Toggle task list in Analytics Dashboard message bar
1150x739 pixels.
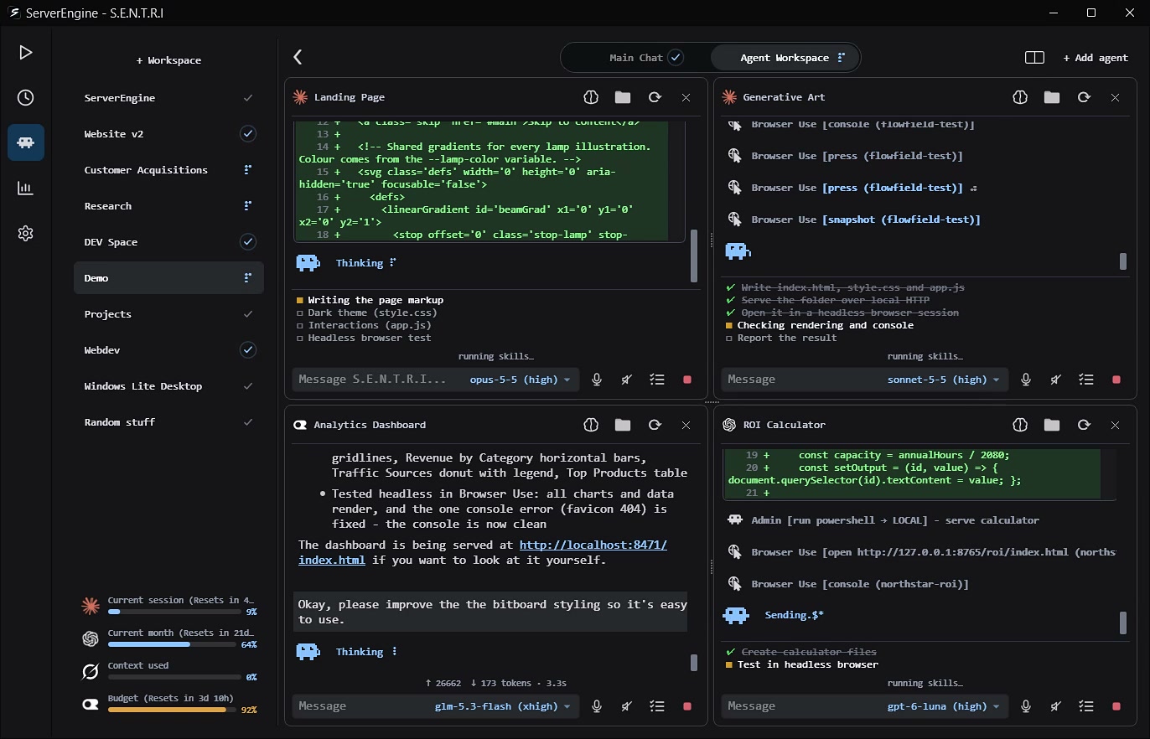tap(657, 706)
